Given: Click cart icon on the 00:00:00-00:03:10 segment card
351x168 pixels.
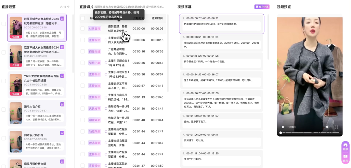Looking at the screenshot, I should (62, 19).
